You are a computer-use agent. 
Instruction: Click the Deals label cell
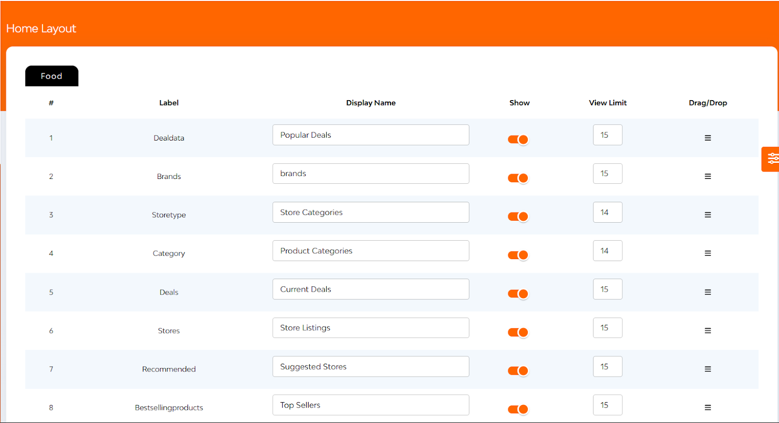point(169,292)
